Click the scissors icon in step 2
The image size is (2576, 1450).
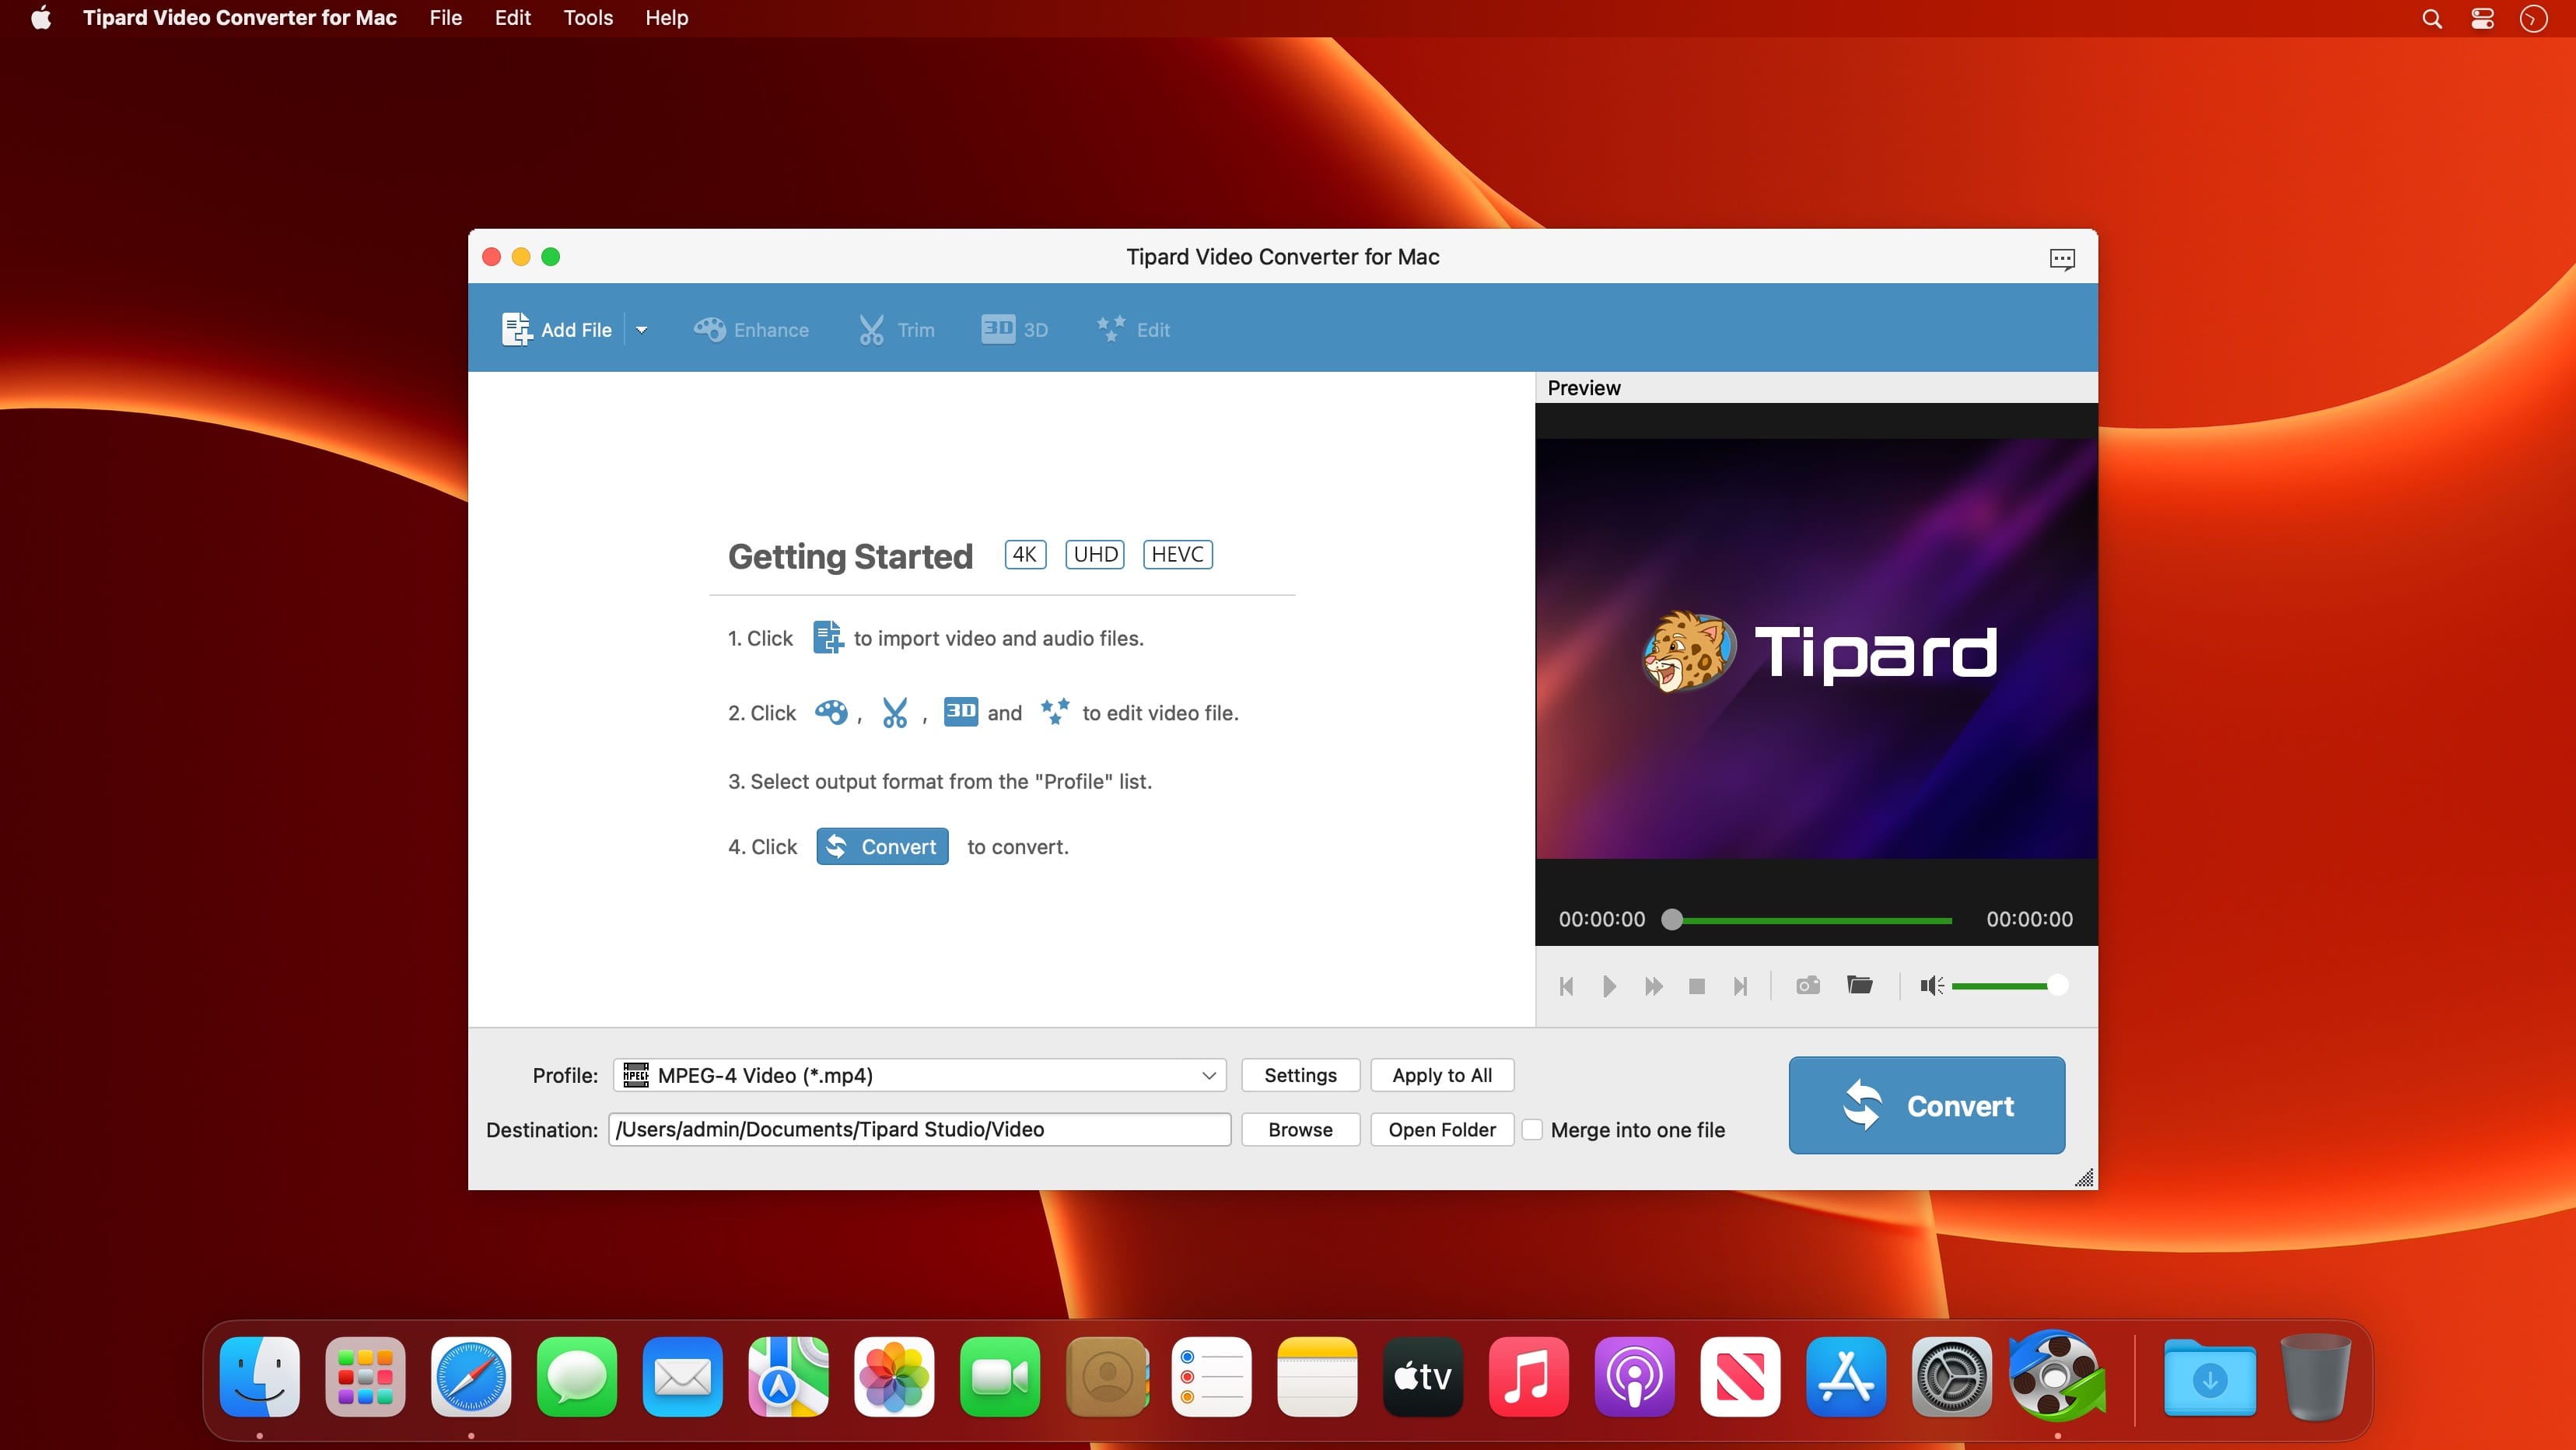pos(894,712)
